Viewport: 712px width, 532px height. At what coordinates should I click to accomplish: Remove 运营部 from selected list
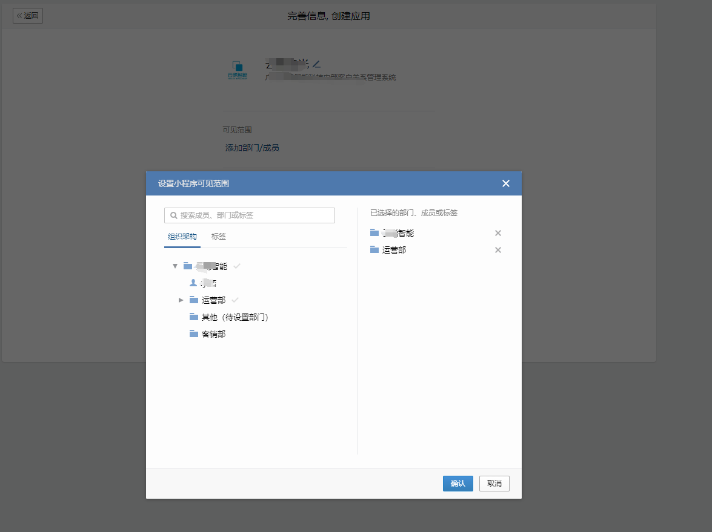pyautogui.click(x=498, y=250)
